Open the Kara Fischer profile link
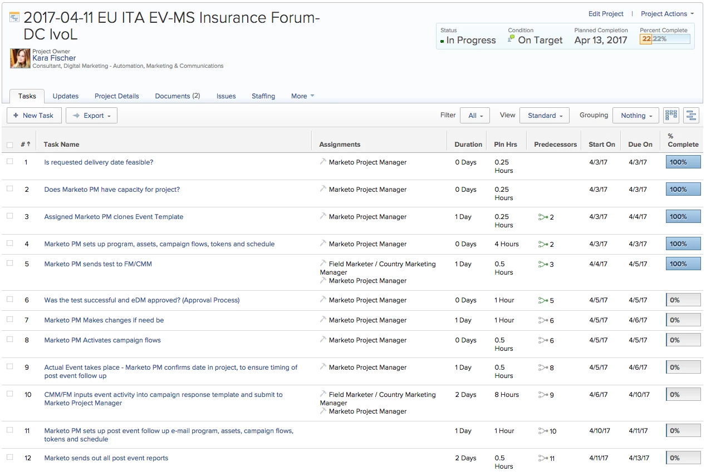706x472 pixels. [54, 58]
